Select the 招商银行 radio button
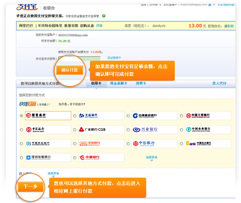 click(22, 116)
